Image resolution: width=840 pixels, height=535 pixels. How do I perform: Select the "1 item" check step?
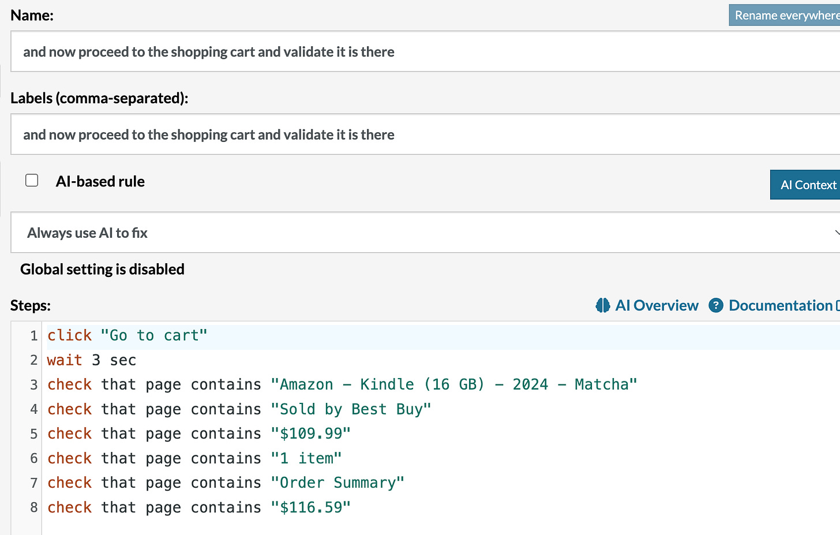[x=194, y=458]
